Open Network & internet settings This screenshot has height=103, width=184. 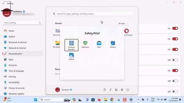point(22,48)
